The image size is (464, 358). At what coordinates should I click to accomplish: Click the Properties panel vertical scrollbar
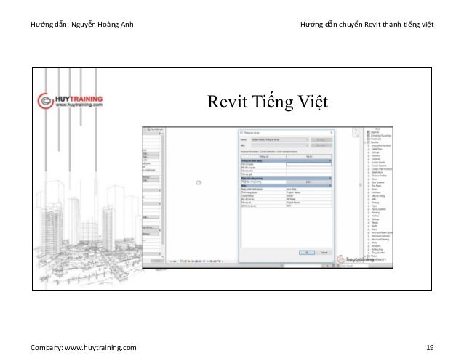[162, 192]
